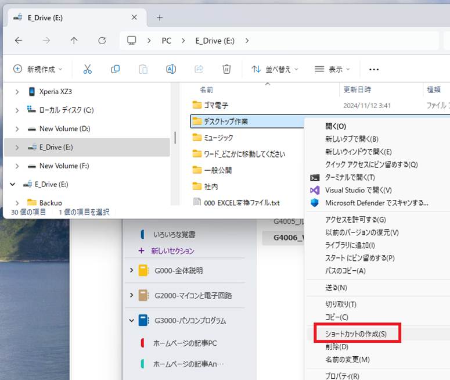Navigate back with the Back arrow
Viewport: 450px width, 380px height.
pyautogui.click(x=19, y=41)
